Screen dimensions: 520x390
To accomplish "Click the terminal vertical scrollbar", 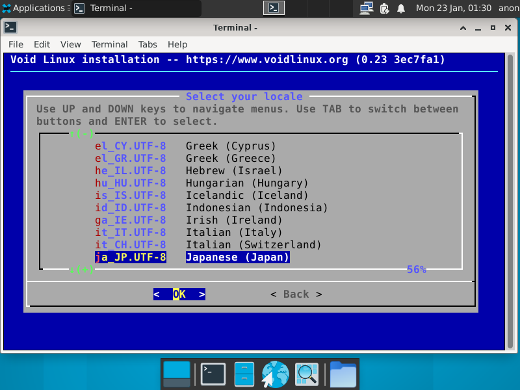I will click(510, 201).
